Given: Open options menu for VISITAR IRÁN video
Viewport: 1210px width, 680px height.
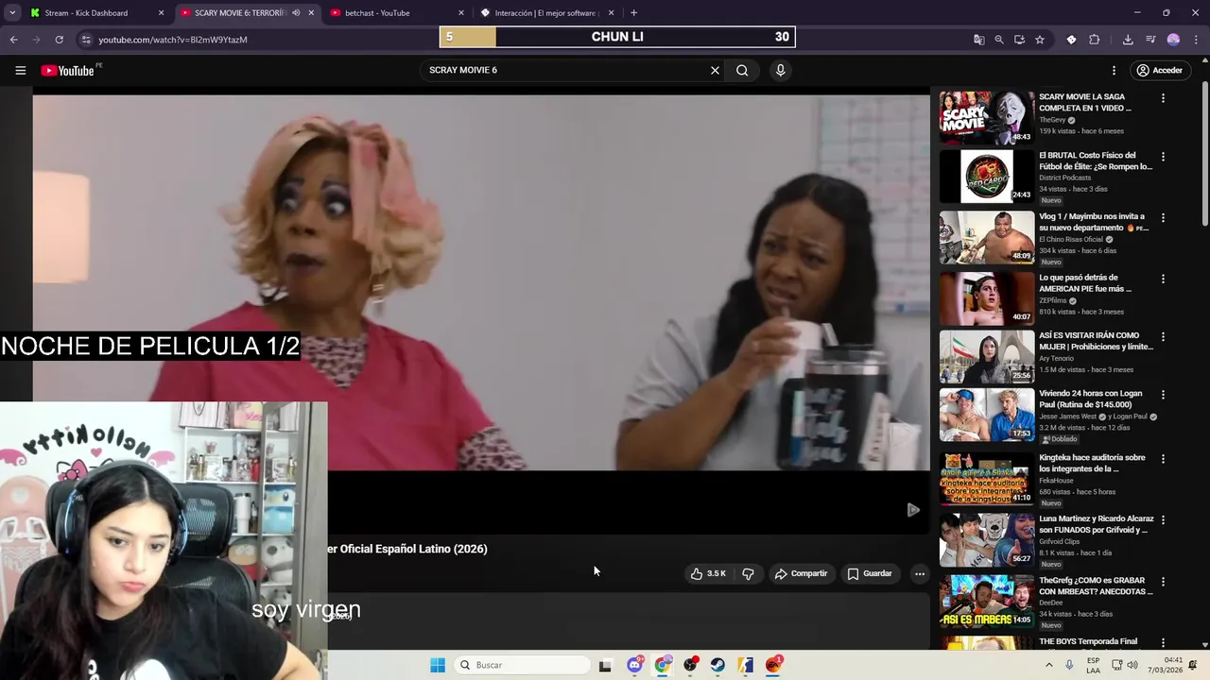Looking at the screenshot, I should click(x=1163, y=337).
